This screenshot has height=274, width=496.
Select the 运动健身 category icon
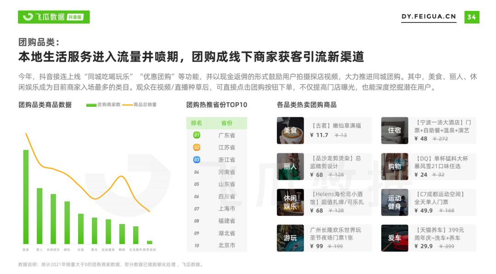click(x=395, y=202)
